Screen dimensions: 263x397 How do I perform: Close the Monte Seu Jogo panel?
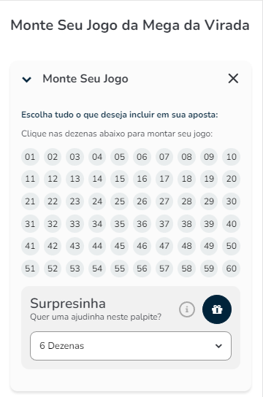(233, 79)
